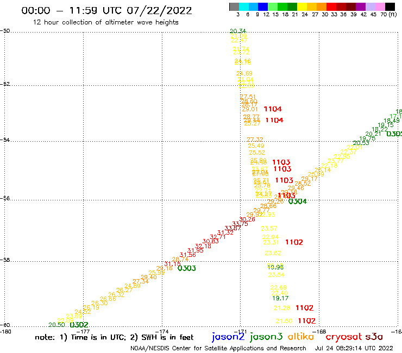This screenshot has width=402, height=353.
Task: Click wave height value 24.89
Action: pos(133,286)
